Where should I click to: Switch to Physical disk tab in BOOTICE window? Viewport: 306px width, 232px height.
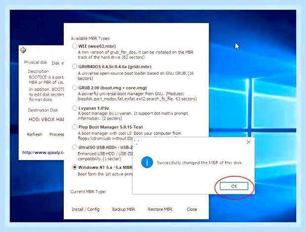point(36,62)
